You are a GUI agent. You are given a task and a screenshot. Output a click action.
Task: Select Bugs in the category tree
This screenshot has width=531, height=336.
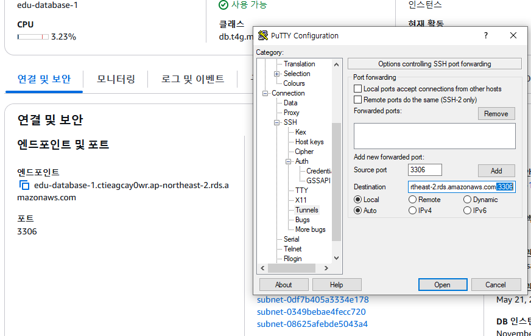click(x=303, y=220)
